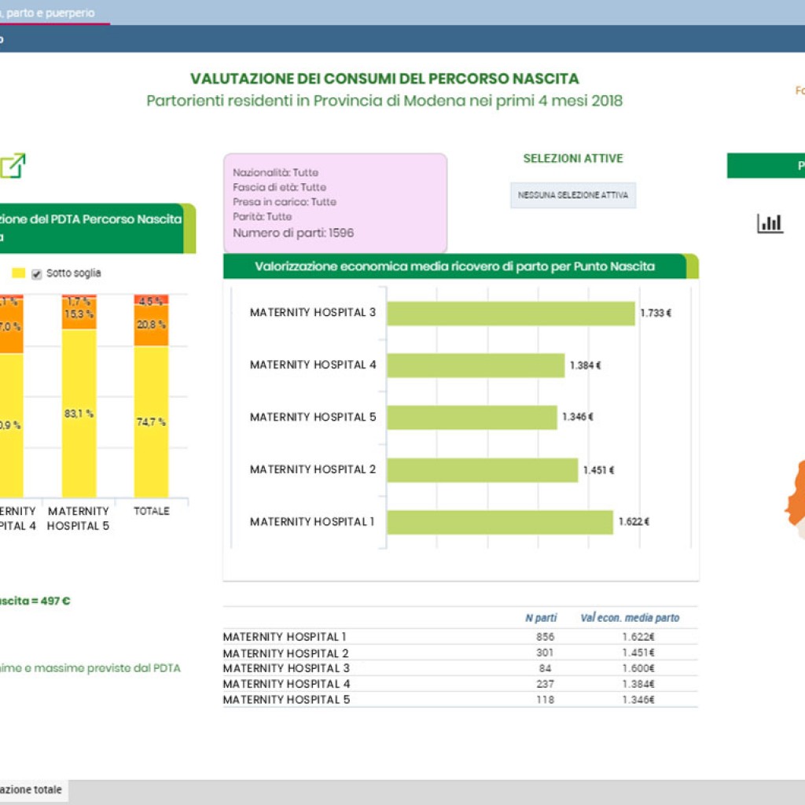Select the Maternity Hospital 2 horizontal bar
Viewport: 805px width, 805px height.
tap(483, 470)
